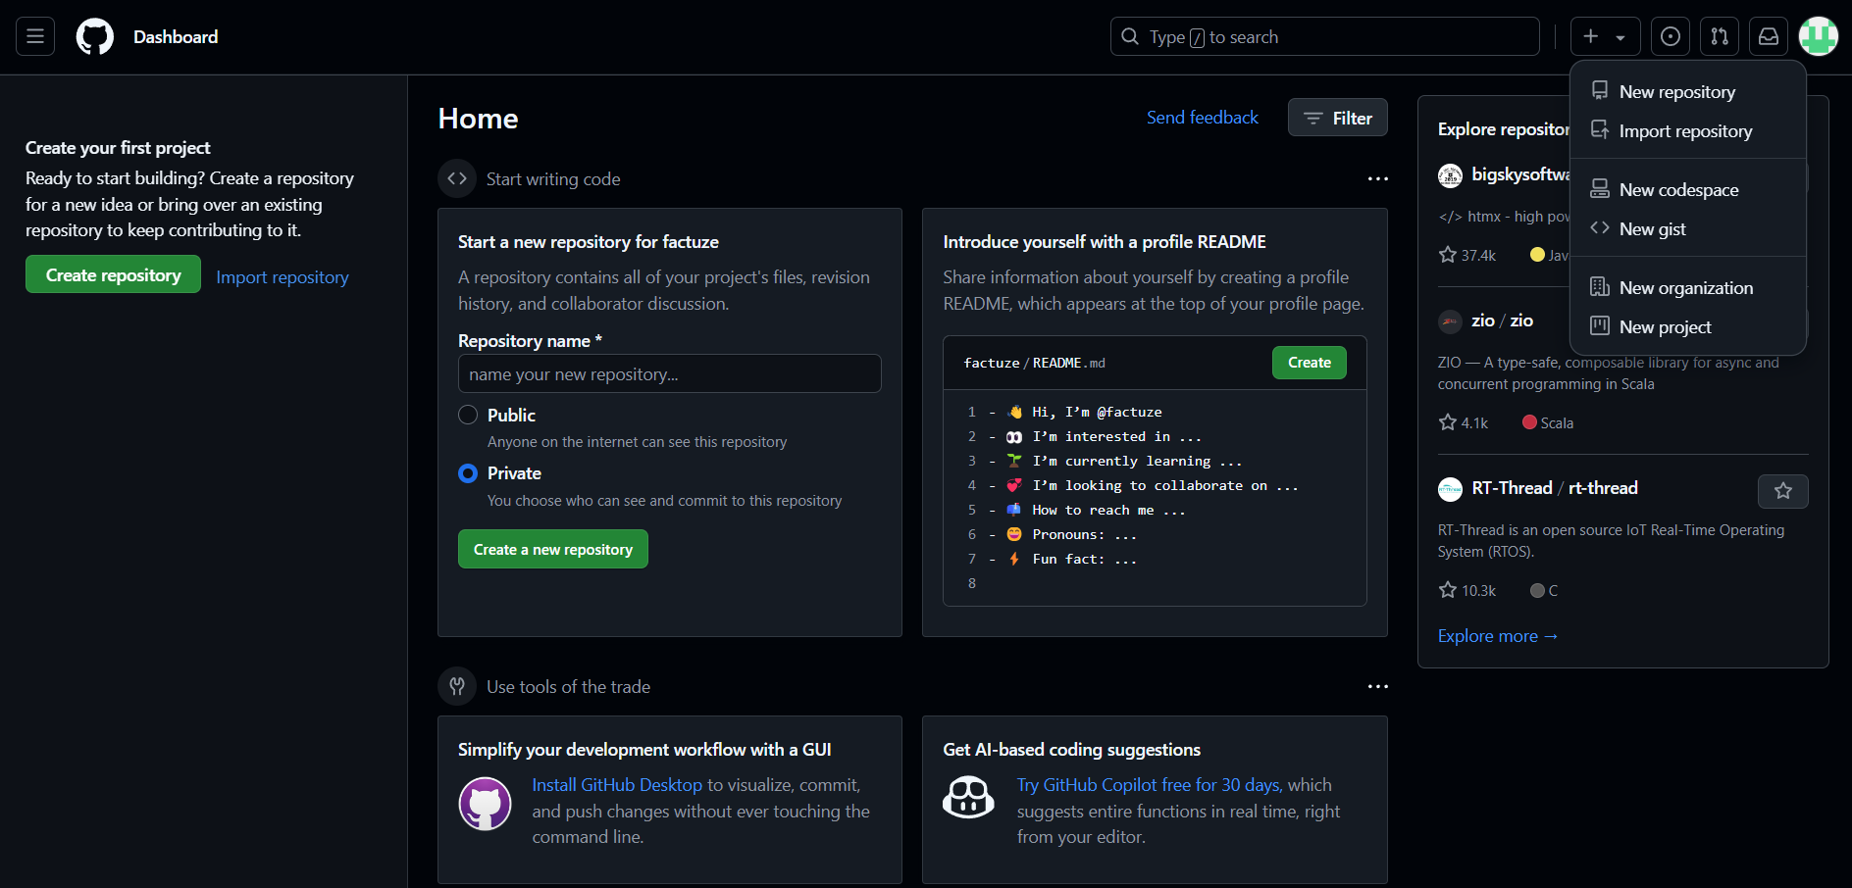Viewport: 1852px width, 888px height.
Task: Choose New repository from the menu
Action: [1676, 92]
